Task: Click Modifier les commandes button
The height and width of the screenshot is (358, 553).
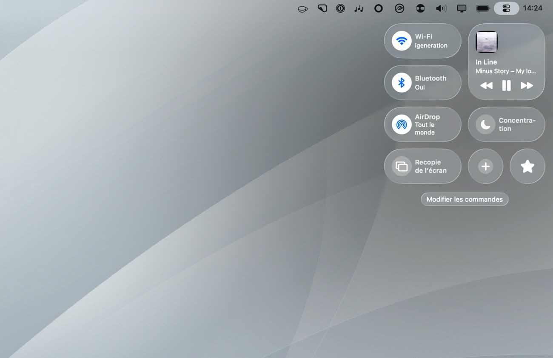Action: (465, 199)
